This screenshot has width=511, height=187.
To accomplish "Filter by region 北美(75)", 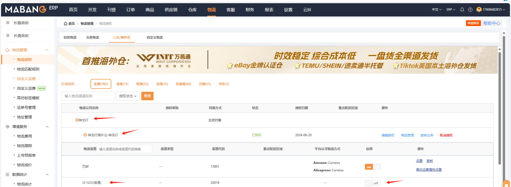I will click(x=122, y=84).
